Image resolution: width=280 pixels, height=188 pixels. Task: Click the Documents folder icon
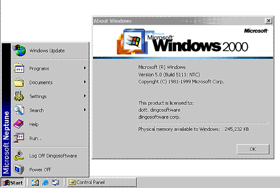click(19, 82)
